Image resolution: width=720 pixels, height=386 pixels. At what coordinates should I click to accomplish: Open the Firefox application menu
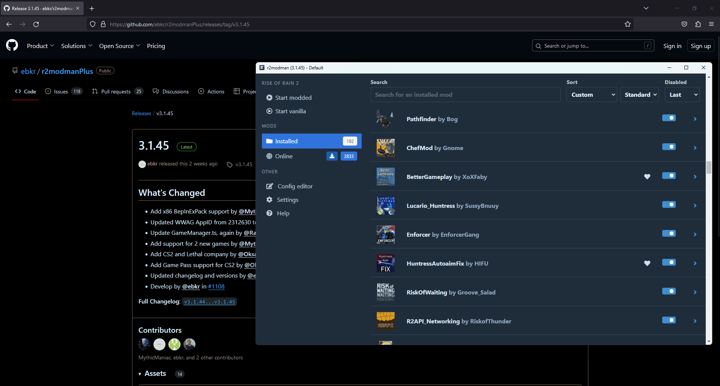tap(711, 24)
